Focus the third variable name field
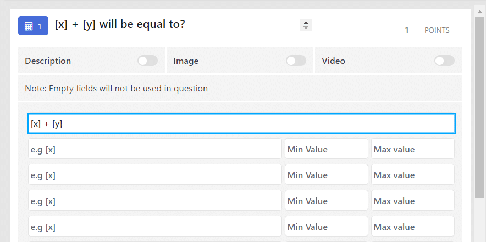Image resolution: width=486 pixels, height=242 pixels. tap(155, 200)
